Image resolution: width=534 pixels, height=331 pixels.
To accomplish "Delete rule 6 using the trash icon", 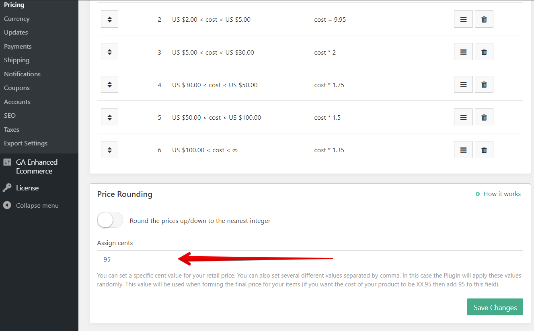I will (484, 149).
